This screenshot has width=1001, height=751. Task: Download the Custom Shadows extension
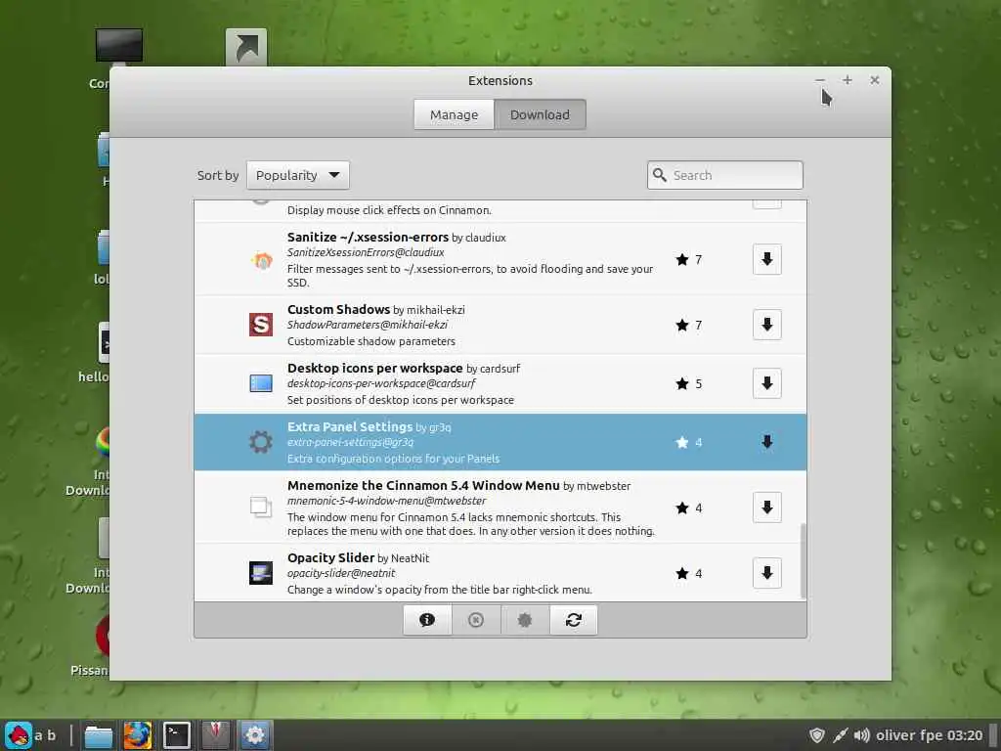click(766, 325)
